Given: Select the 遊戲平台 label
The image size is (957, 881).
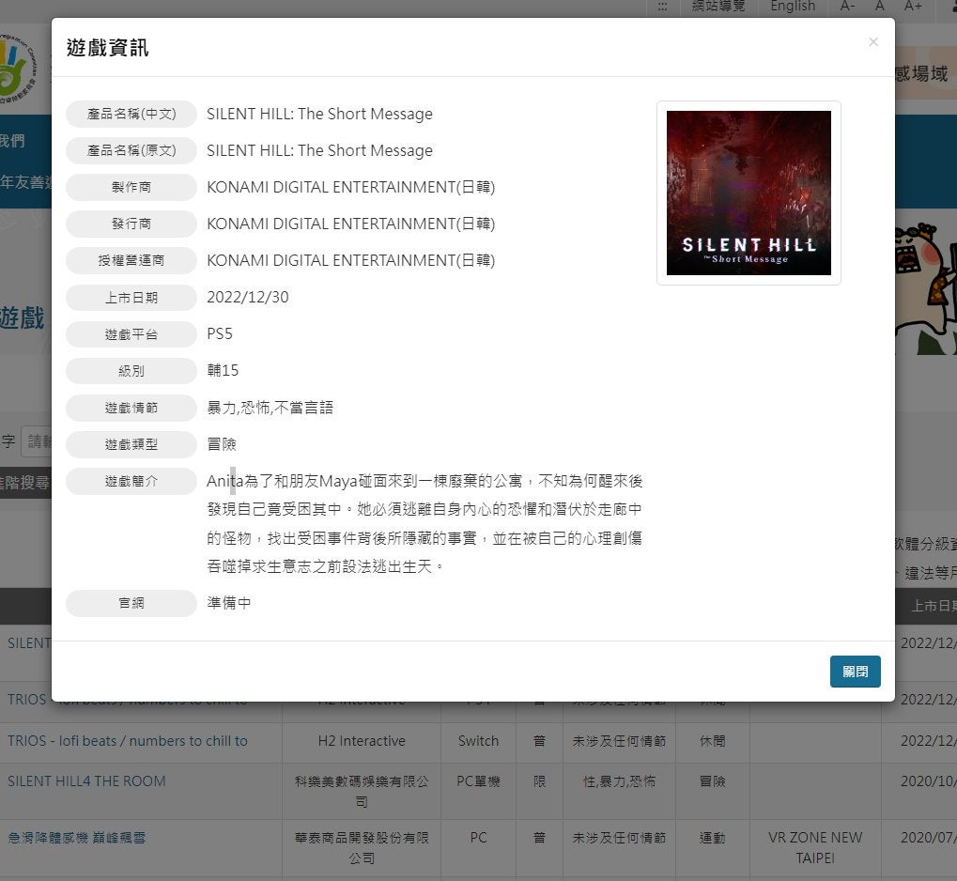Looking at the screenshot, I should coord(131,334).
